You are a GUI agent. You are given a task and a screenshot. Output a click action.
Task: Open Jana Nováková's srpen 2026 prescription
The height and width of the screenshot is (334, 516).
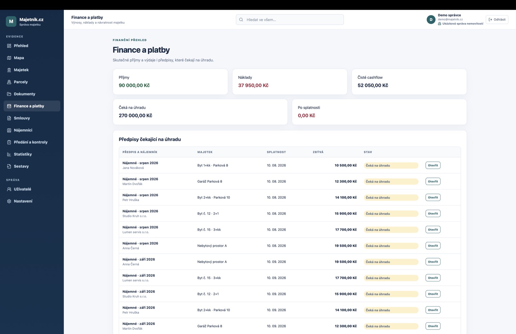point(433,165)
